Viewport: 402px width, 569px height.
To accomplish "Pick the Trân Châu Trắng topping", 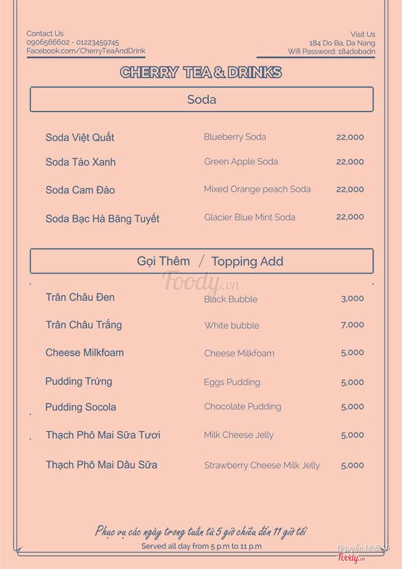I will pos(83,325).
